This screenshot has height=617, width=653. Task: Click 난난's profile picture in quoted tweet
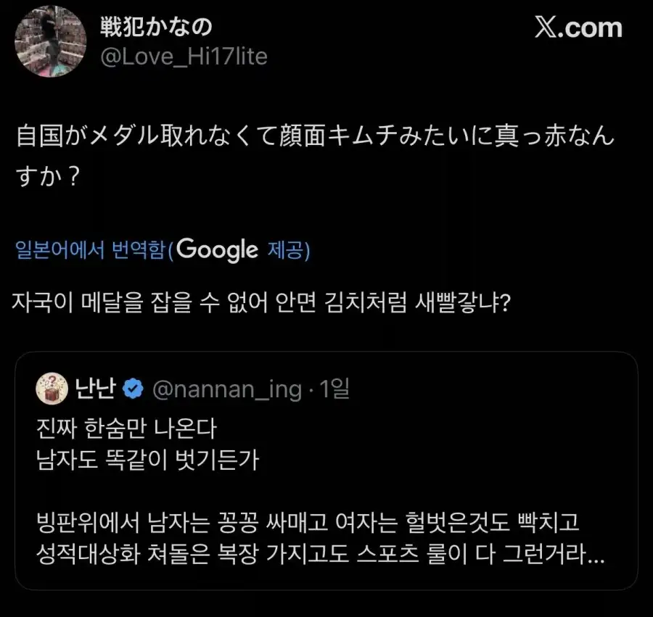coord(49,386)
